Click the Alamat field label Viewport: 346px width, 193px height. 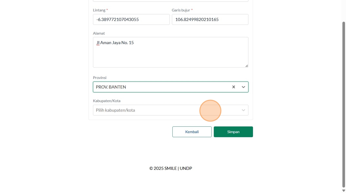99,33
